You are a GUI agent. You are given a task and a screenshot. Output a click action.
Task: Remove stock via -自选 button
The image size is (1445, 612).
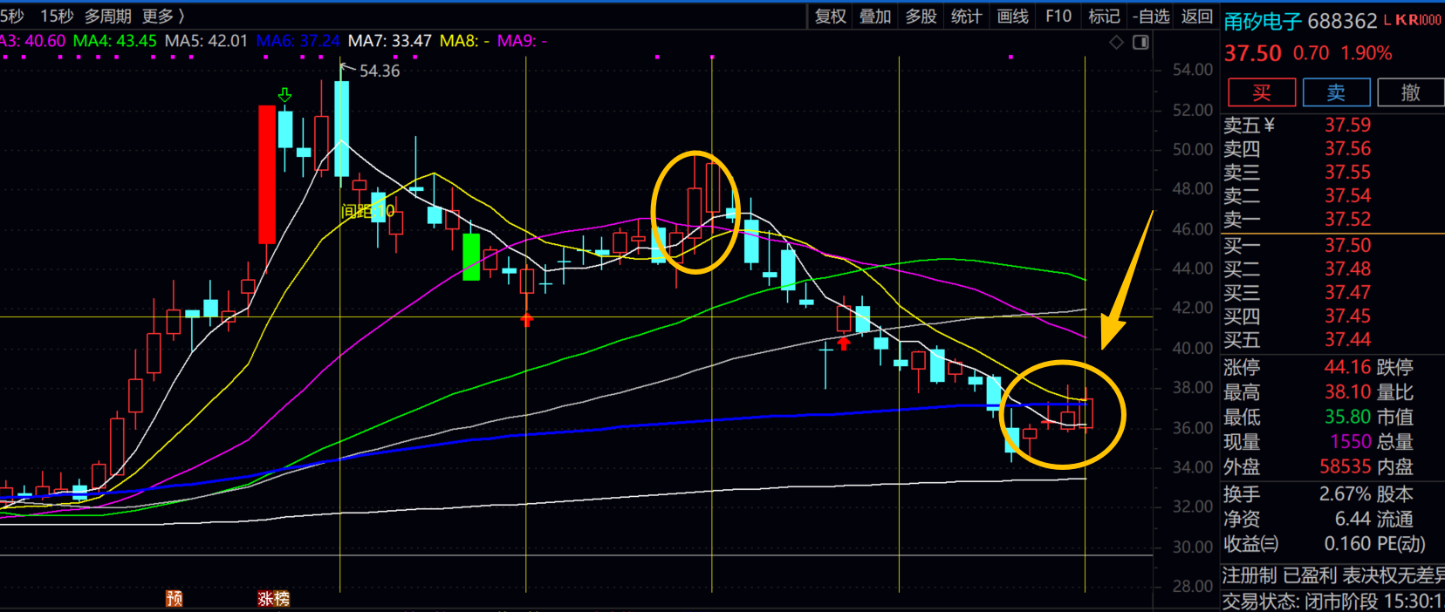(1151, 16)
